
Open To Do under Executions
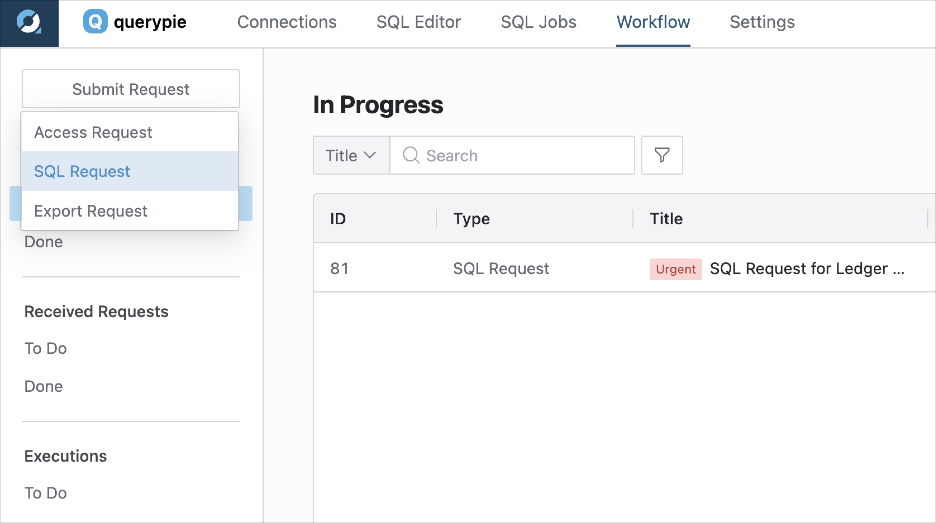pos(46,493)
